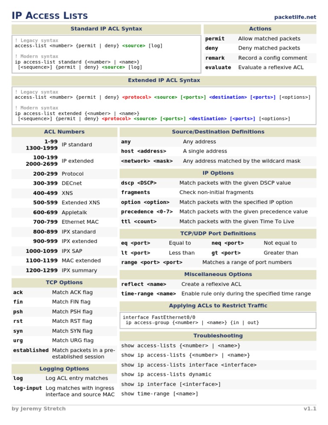Select the 2000-2699 IP extended range
This screenshot has width=328, height=425.
click(42, 164)
